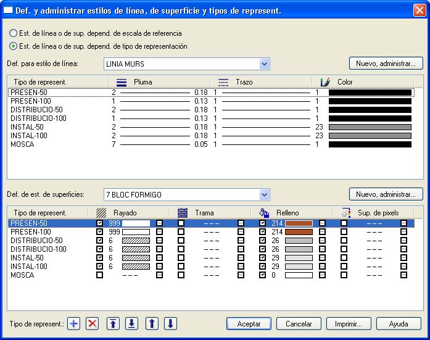
Task: Open hatching options button for INSTAL-100 row
Action: (x=159, y=267)
